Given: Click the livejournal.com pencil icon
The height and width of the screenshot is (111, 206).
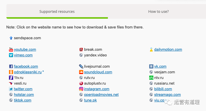Looking at the screenshot, I should pyautogui.click(x=81, y=66).
